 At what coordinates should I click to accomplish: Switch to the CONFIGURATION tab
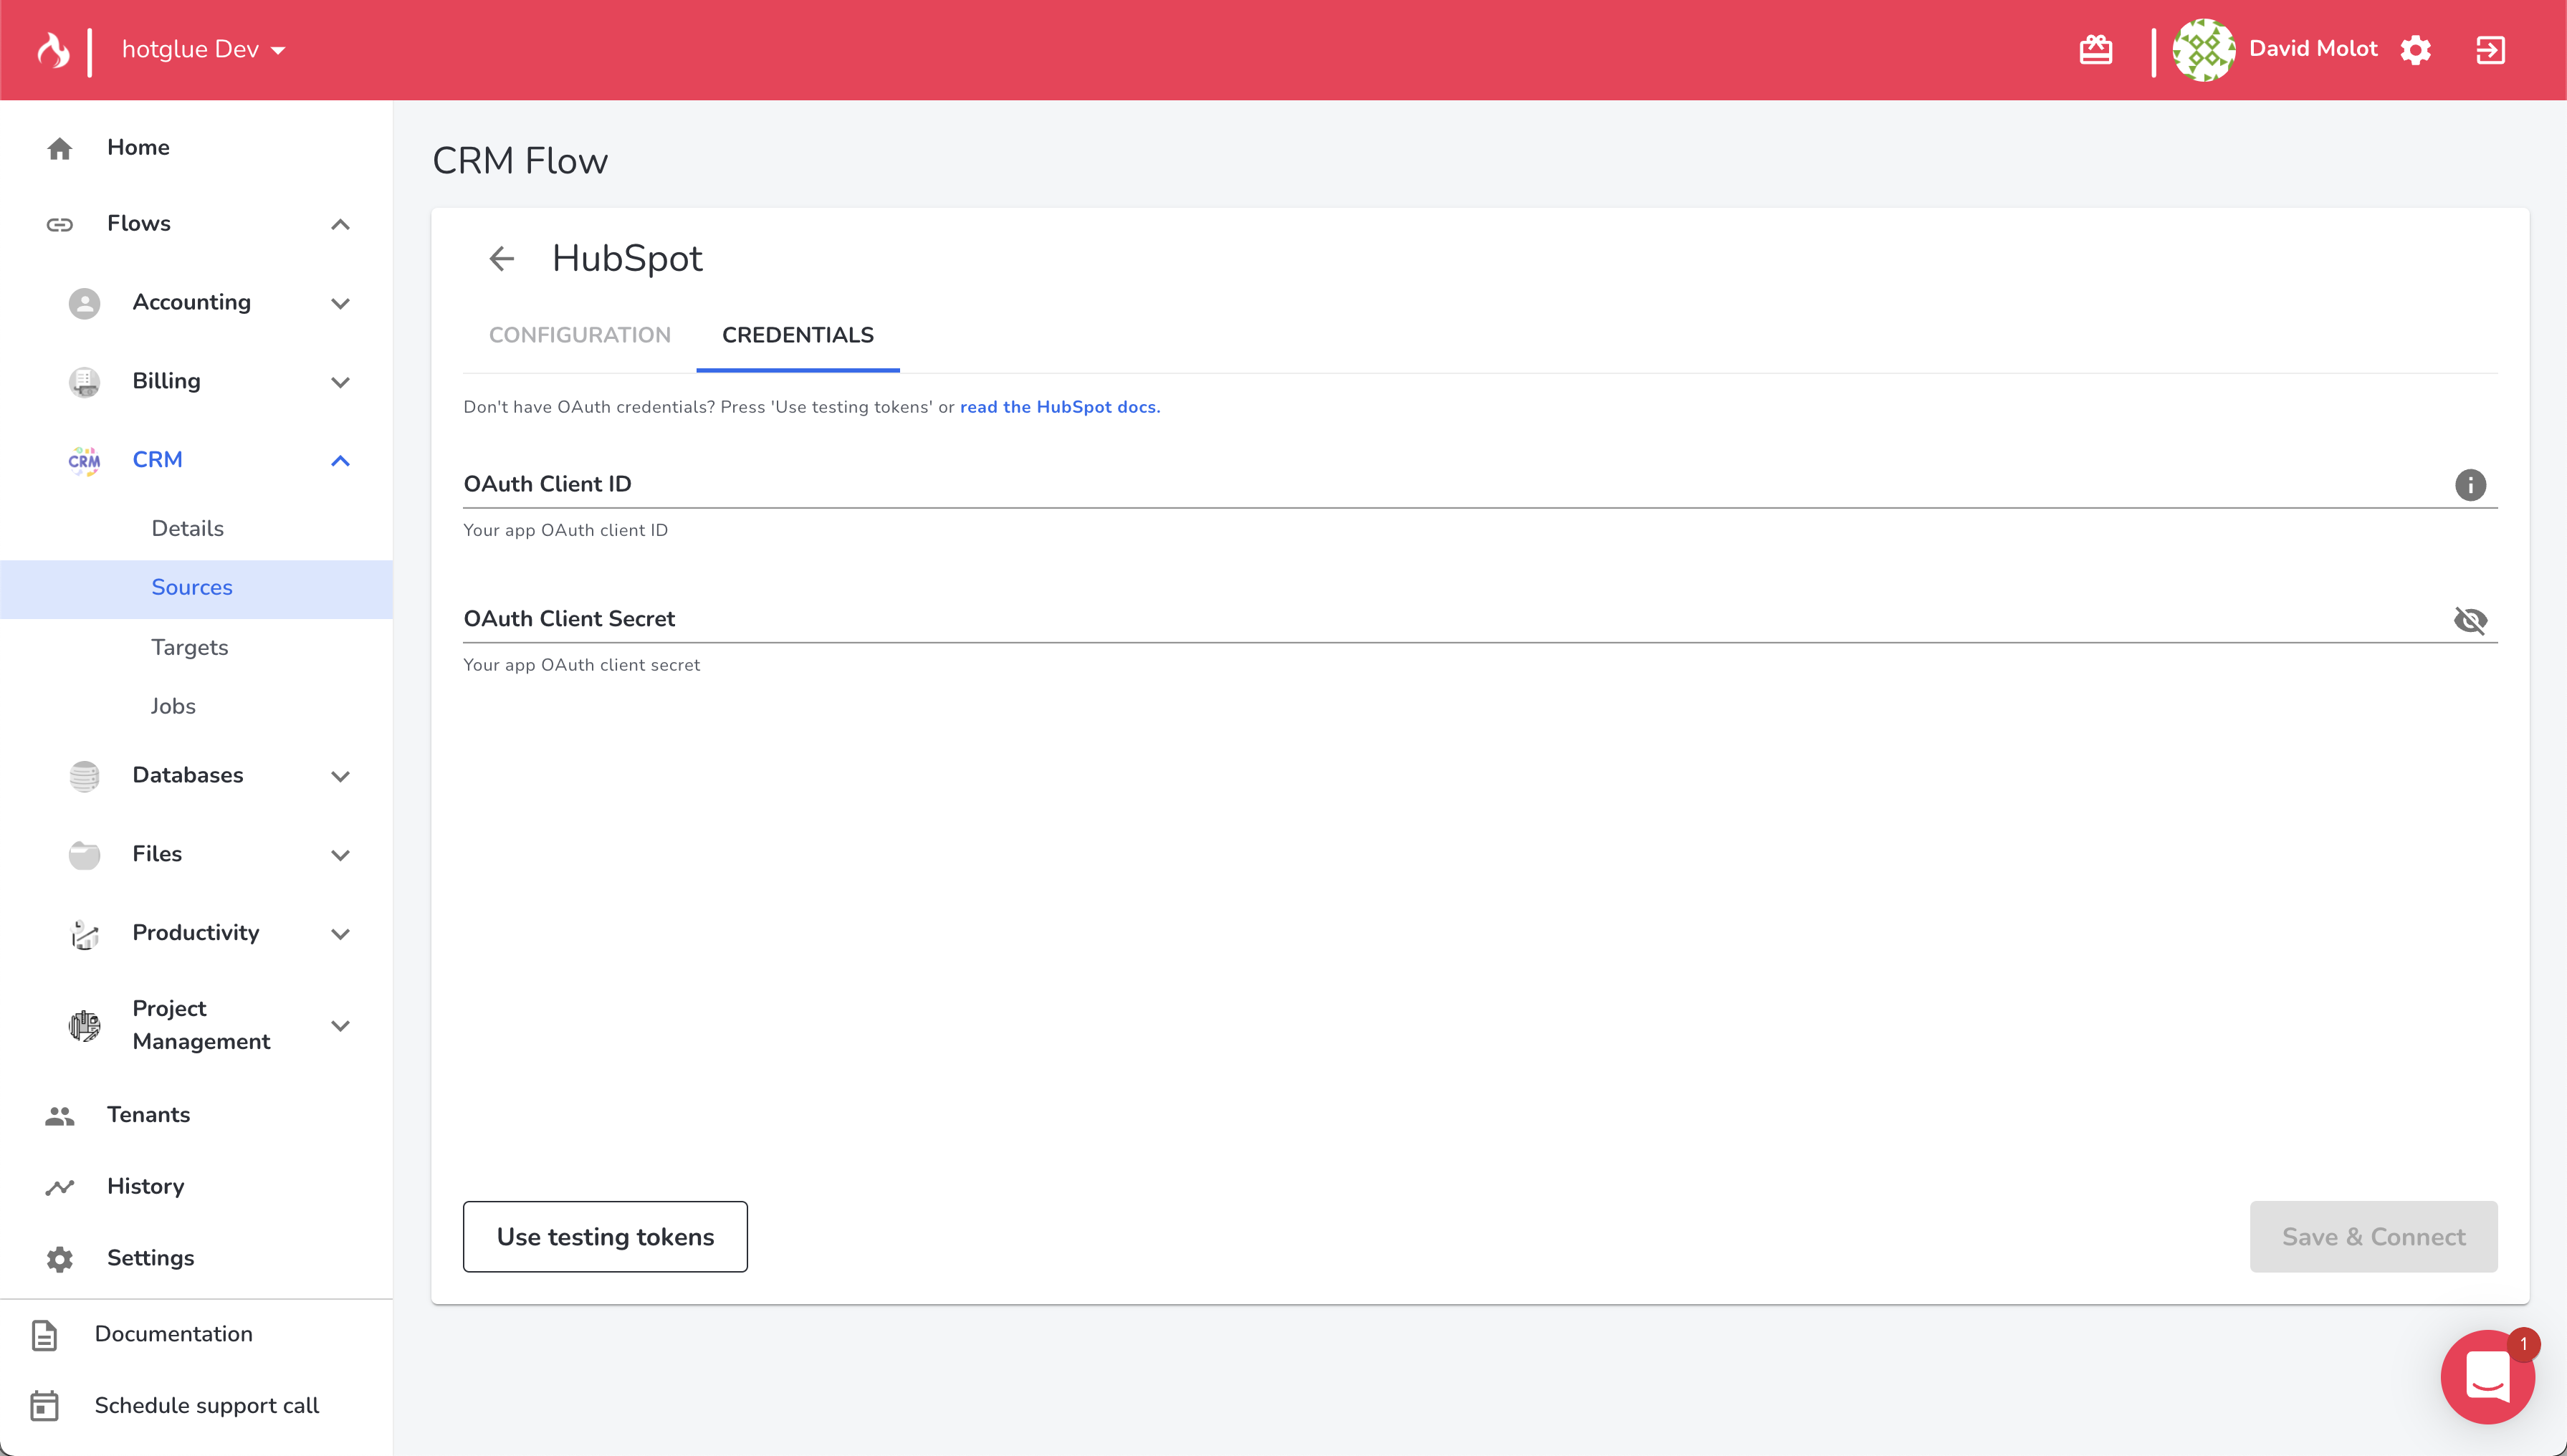click(580, 335)
